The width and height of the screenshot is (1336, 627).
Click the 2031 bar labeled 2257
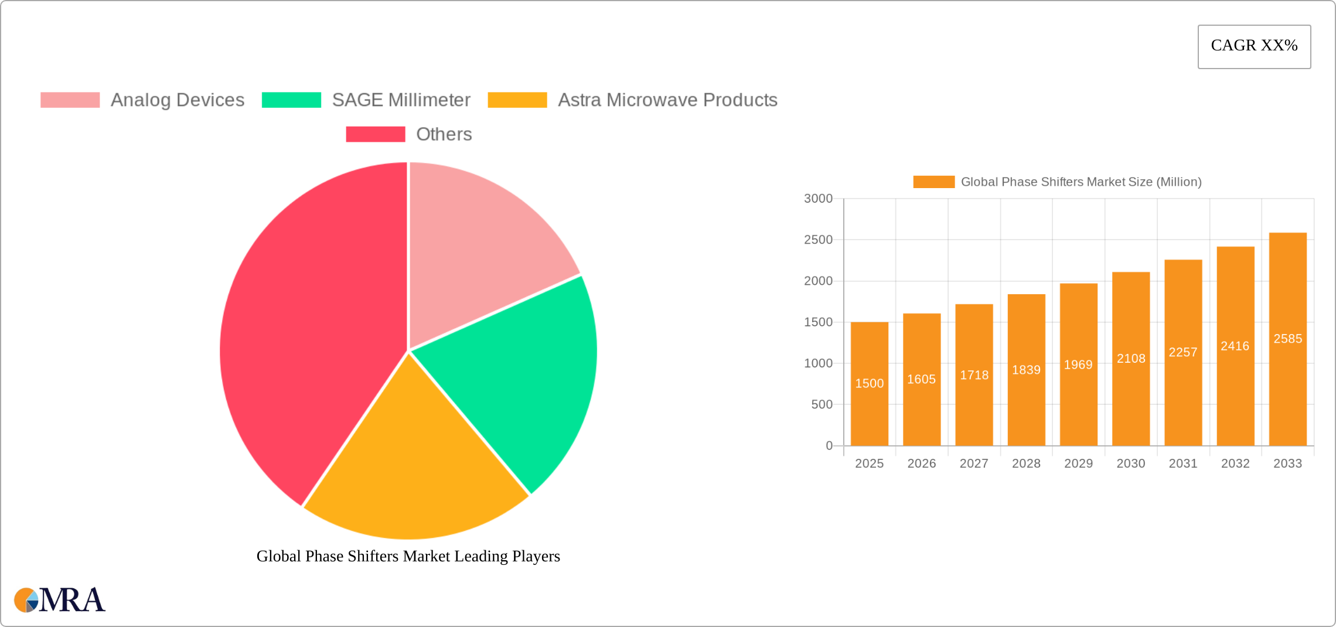tap(1183, 353)
